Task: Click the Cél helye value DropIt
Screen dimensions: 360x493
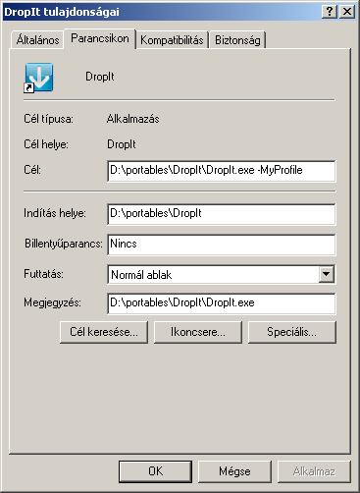Action: point(122,144)
